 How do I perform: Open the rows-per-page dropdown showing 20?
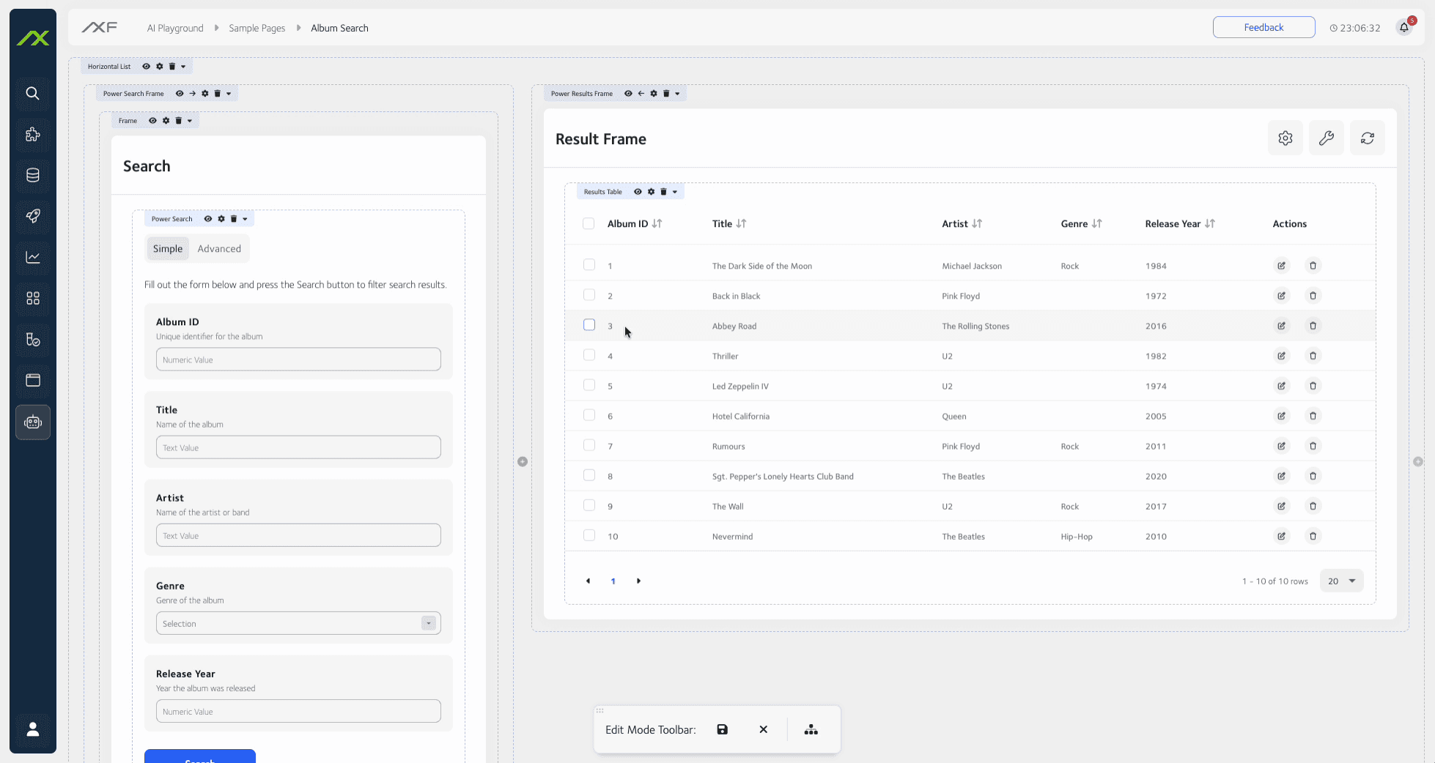1342,581
